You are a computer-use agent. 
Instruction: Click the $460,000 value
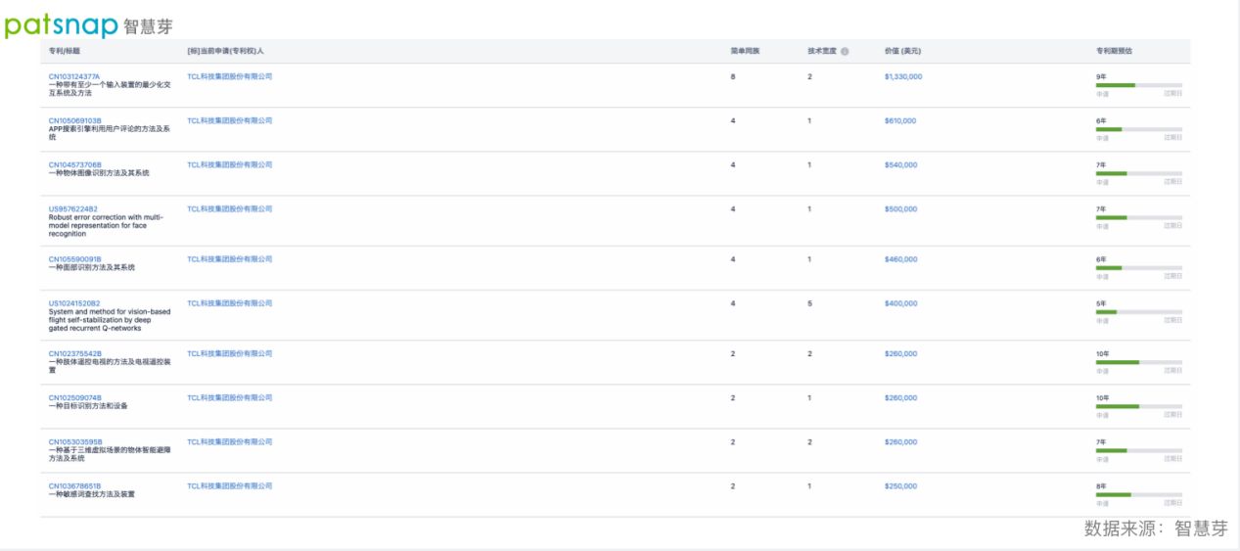coord(900,259)
